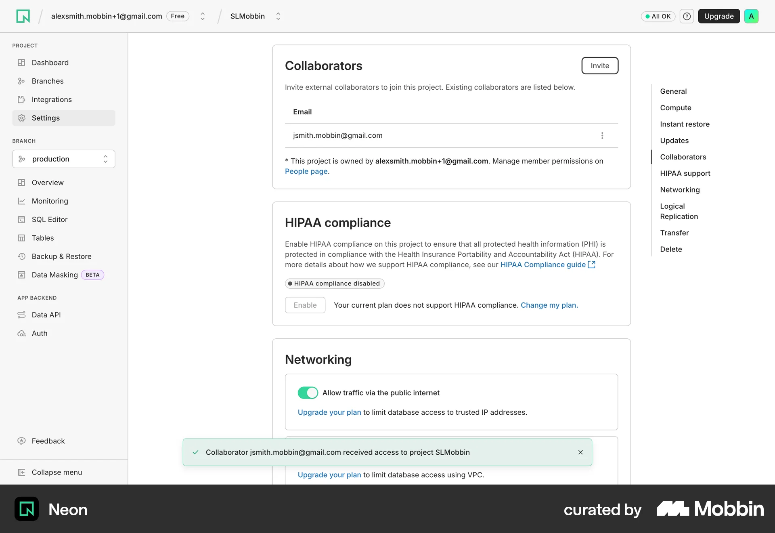Click the alexsmith.mobbin+1@gmail.com account name
775x533 pixels.
[107, 16]
